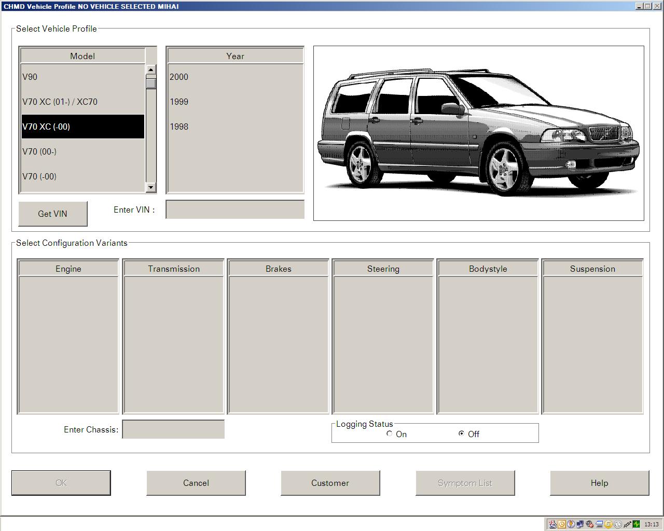Click the gray sync arrows tray icon

point(618,524)
